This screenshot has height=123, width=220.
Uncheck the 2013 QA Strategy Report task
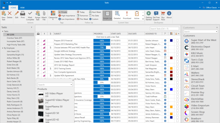coord(38,65)
